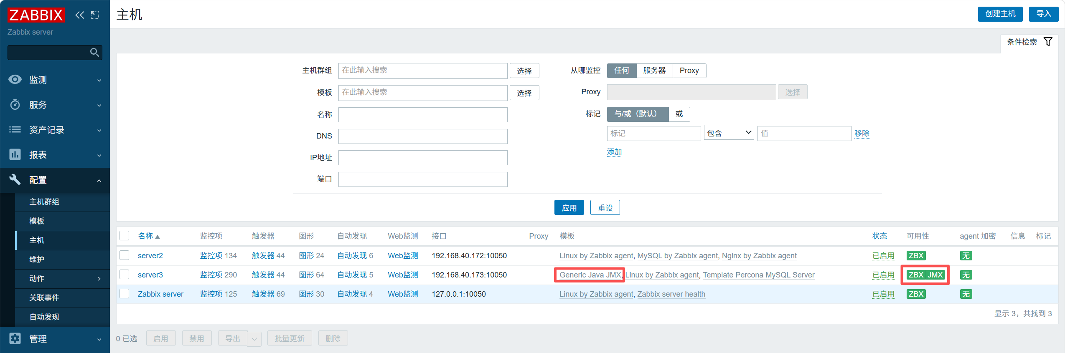The height and width of the screenshot is (353, 1065).
Task: Click the 创建主机 button
Action: (x=1000, y=14)
